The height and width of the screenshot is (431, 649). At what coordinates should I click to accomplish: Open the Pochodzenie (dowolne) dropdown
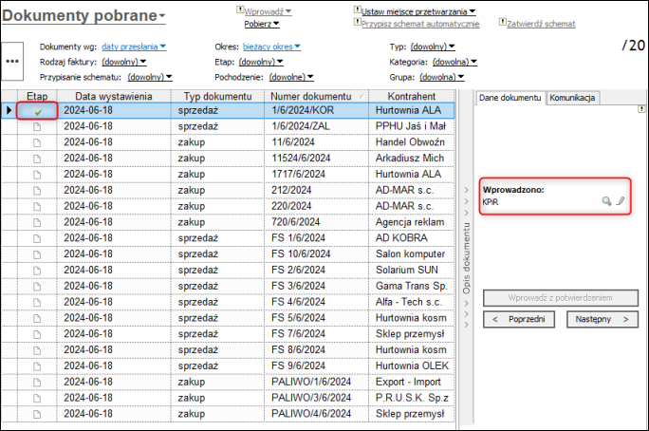coord(291,78)
